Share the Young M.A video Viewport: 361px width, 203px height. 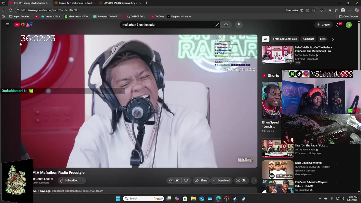[x=201, y=180]
